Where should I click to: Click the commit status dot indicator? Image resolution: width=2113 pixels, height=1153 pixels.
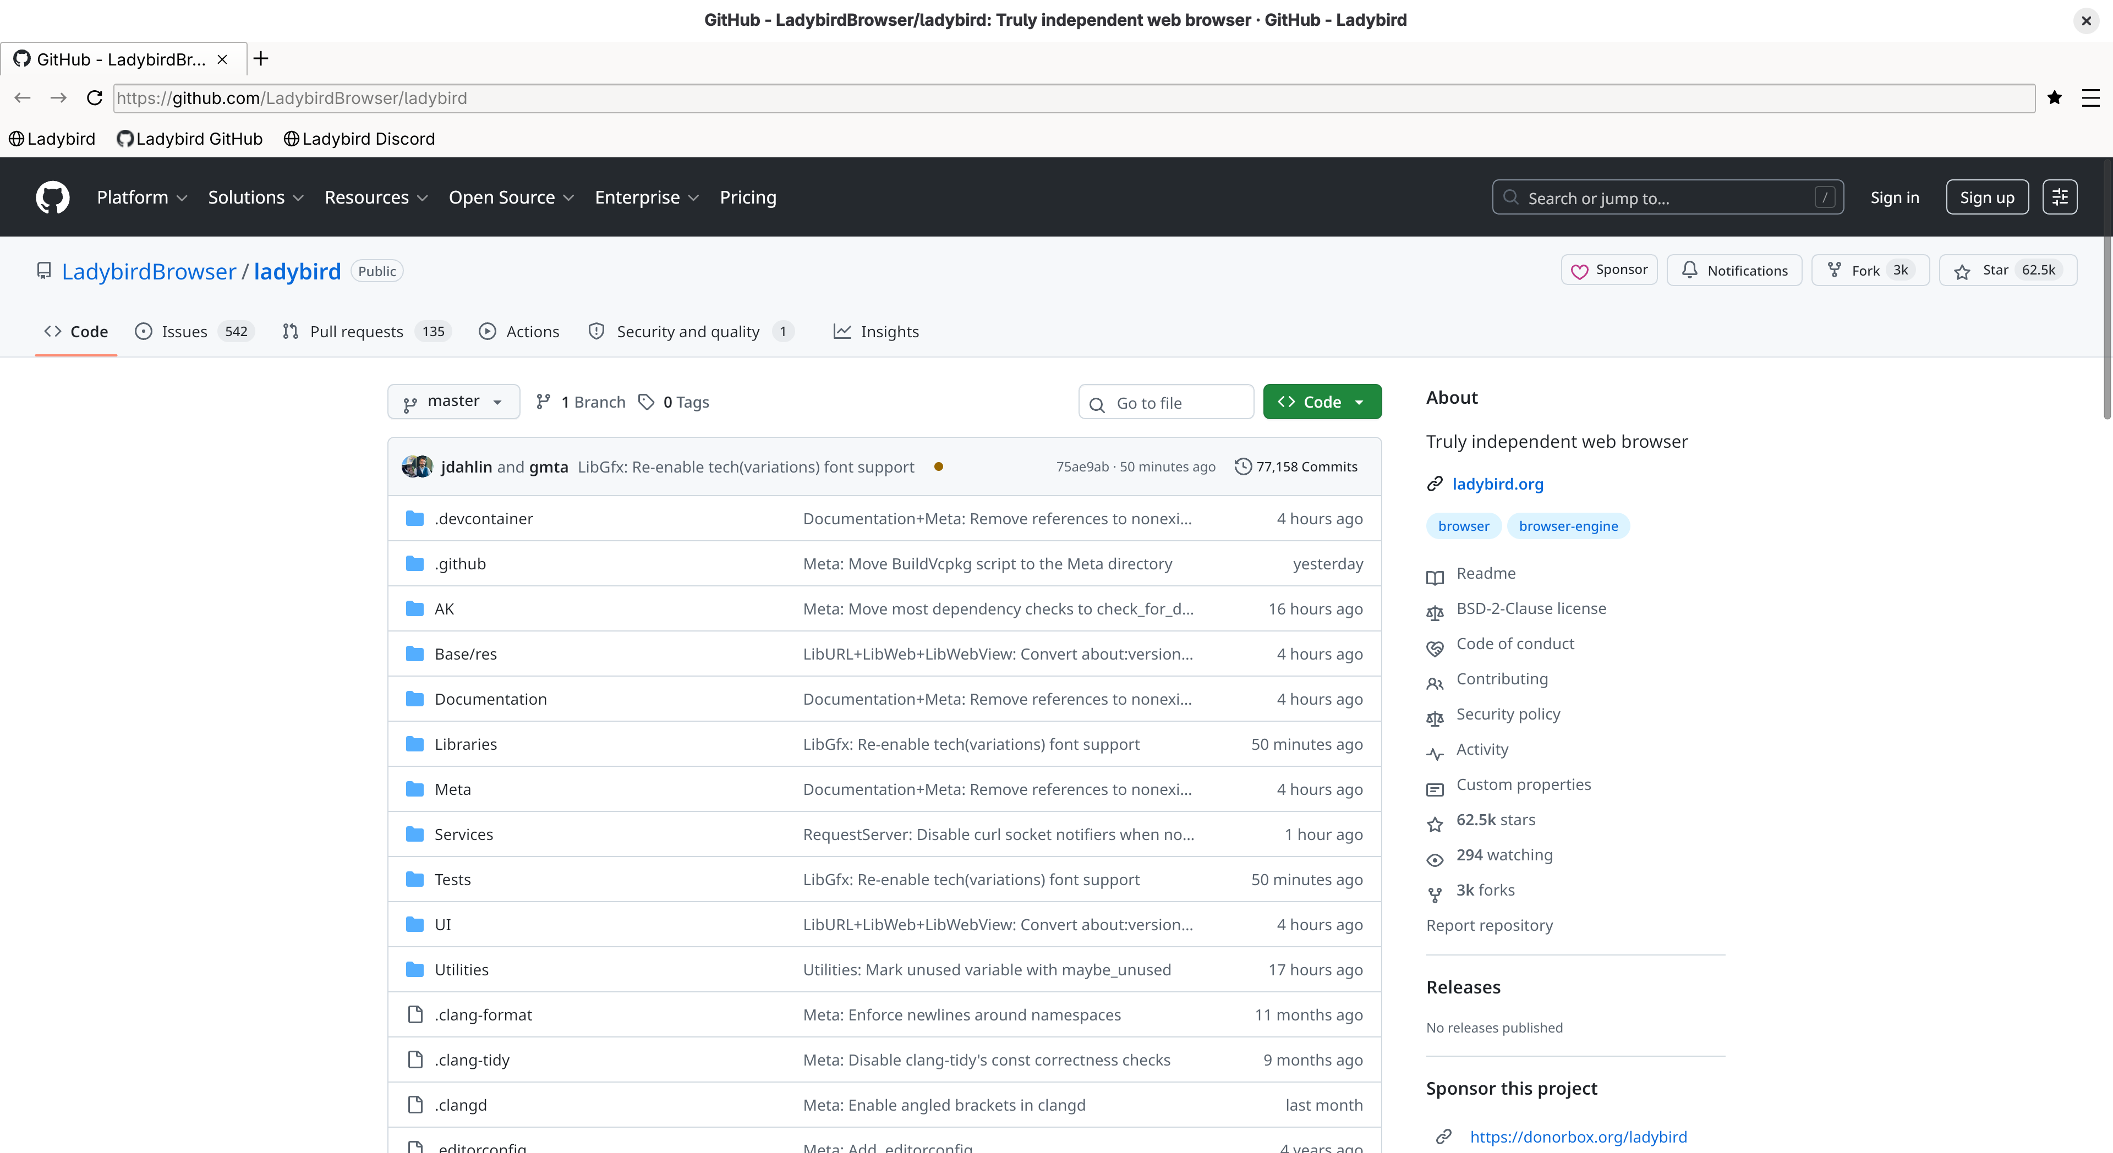(x=938, y=466)
